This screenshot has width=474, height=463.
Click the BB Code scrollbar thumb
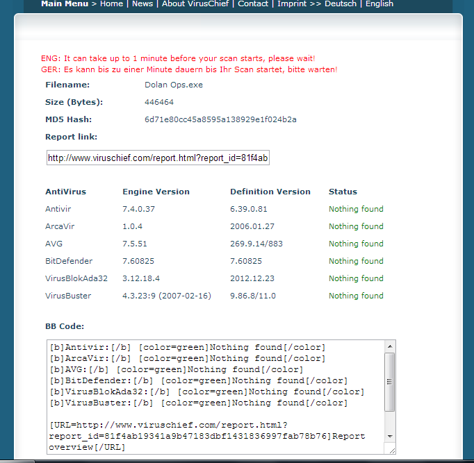390,382
